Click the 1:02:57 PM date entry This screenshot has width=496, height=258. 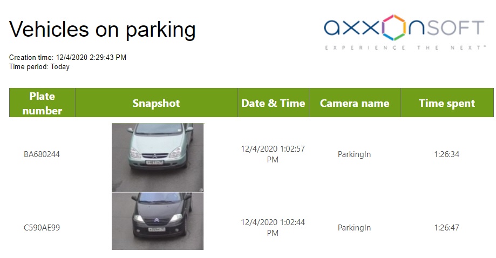point(273,154)
